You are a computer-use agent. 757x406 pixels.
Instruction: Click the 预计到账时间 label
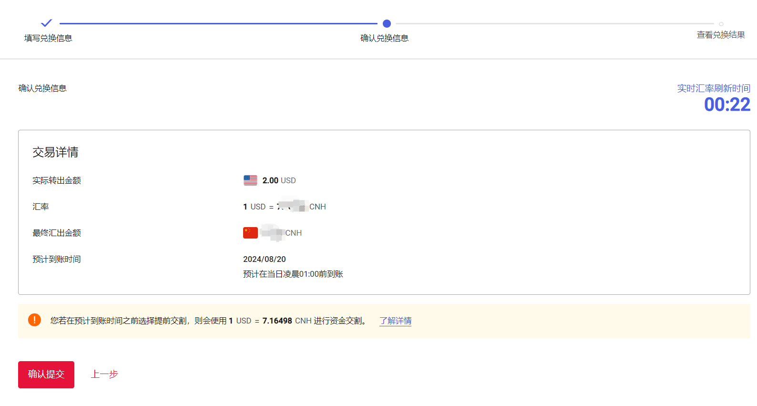(57, 259)
